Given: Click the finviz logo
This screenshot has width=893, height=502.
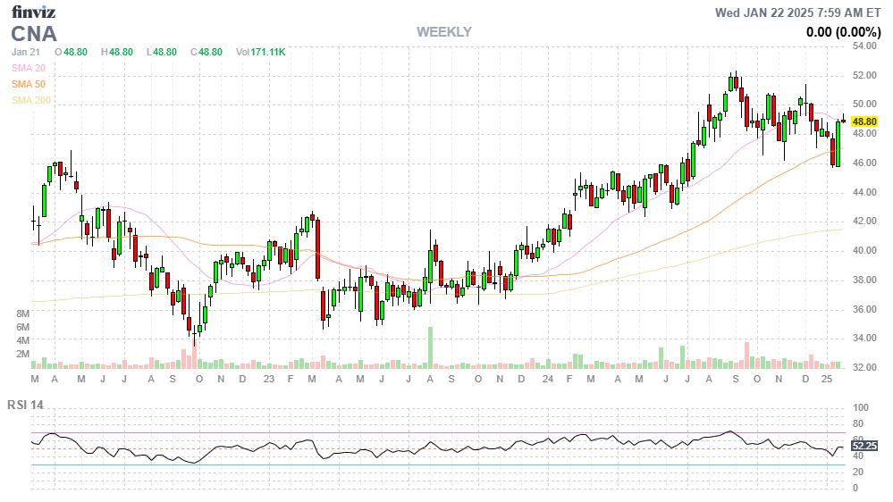Looking at the screenshot, I should [32, 12].
